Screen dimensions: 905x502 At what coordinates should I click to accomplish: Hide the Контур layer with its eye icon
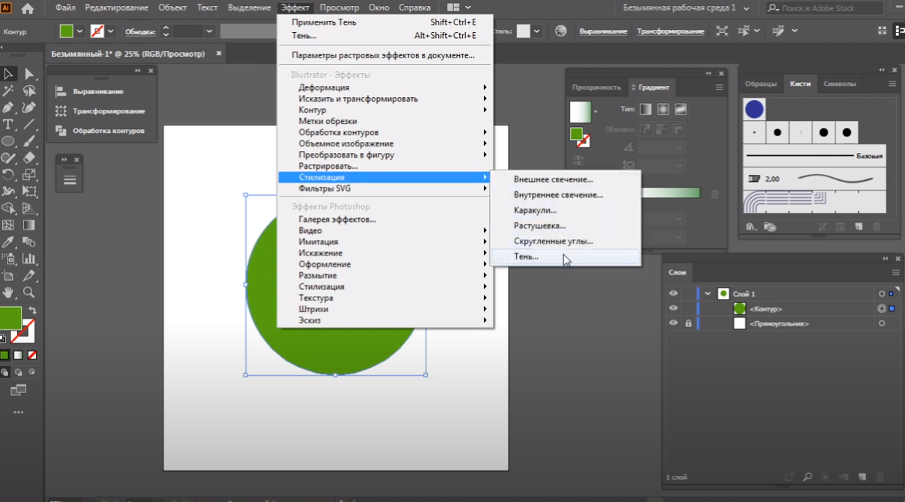coord(673,309)
